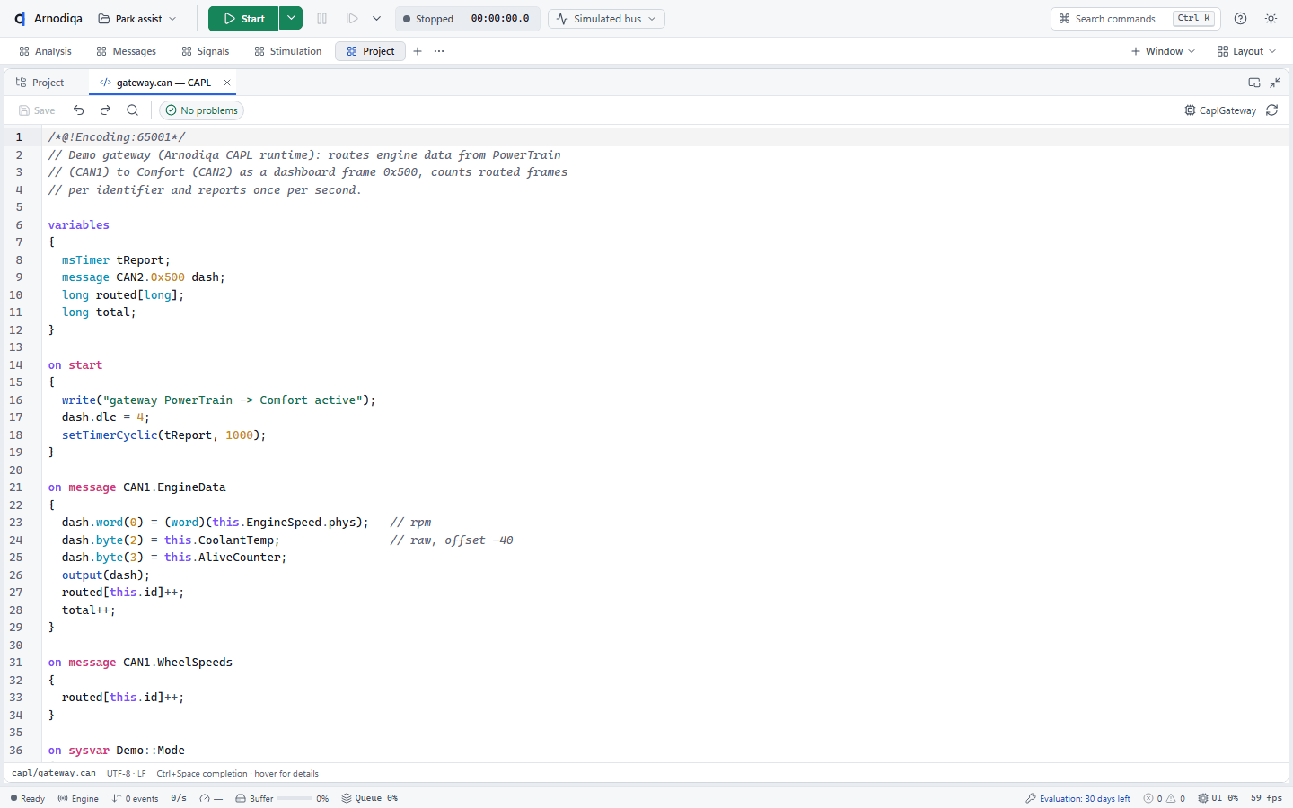The width and height of the screenshot is (1293, 808).
Task: Click the Ready status indicator
Action: click(28, 798)
